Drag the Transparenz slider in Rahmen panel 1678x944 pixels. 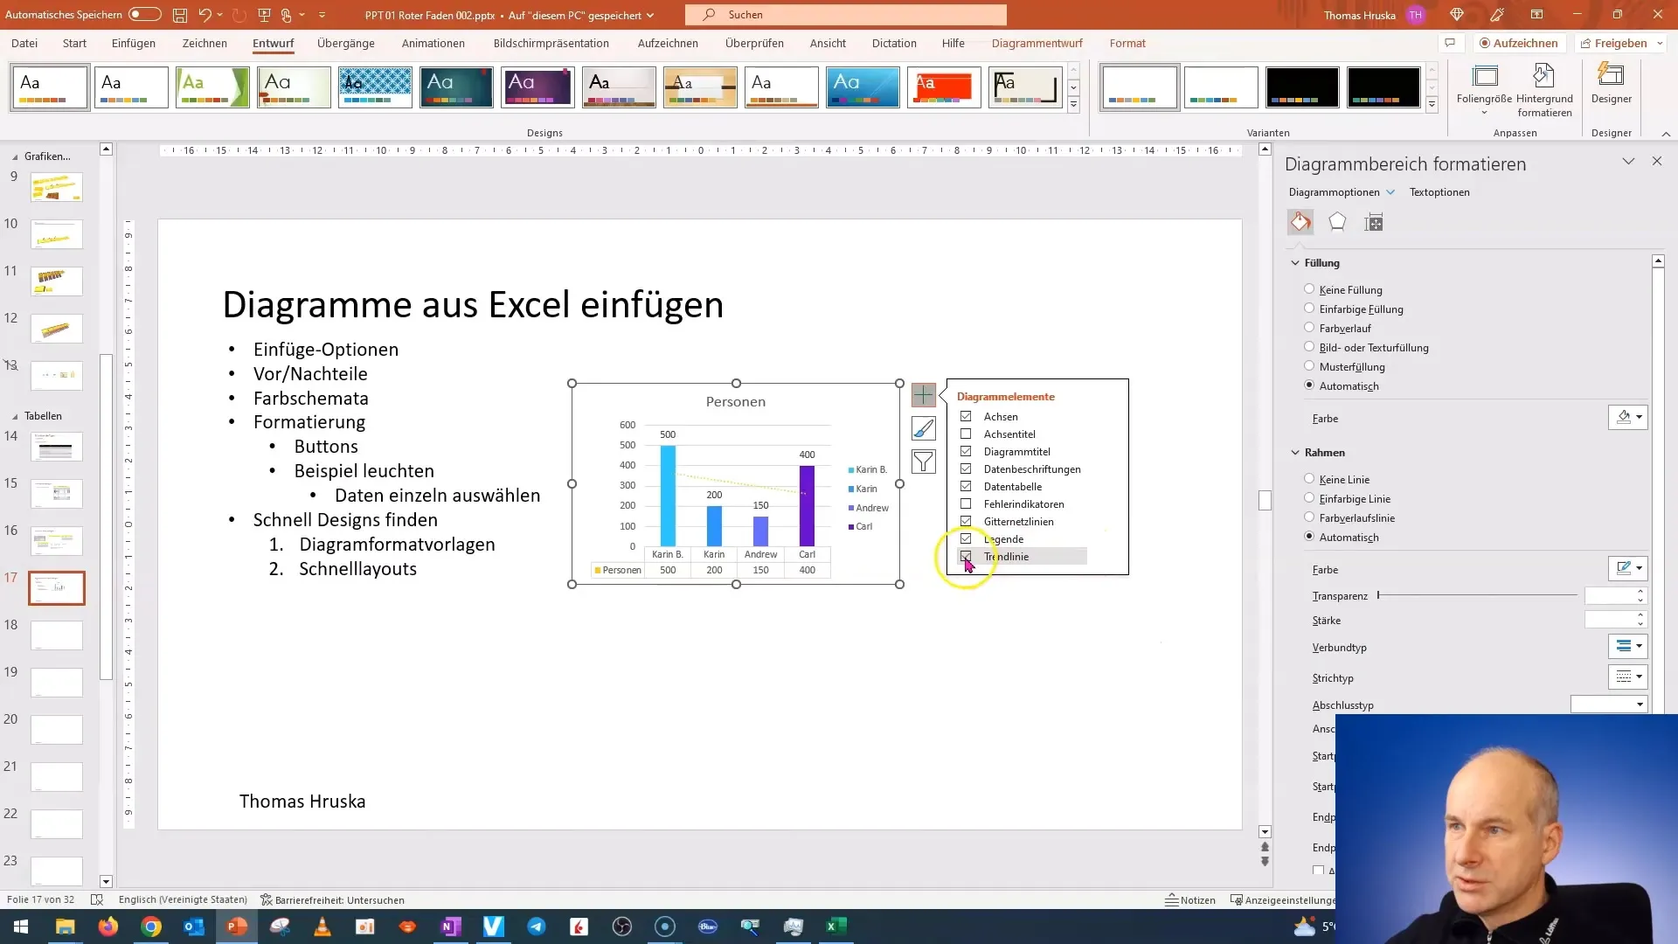[x=1378, y=594]
